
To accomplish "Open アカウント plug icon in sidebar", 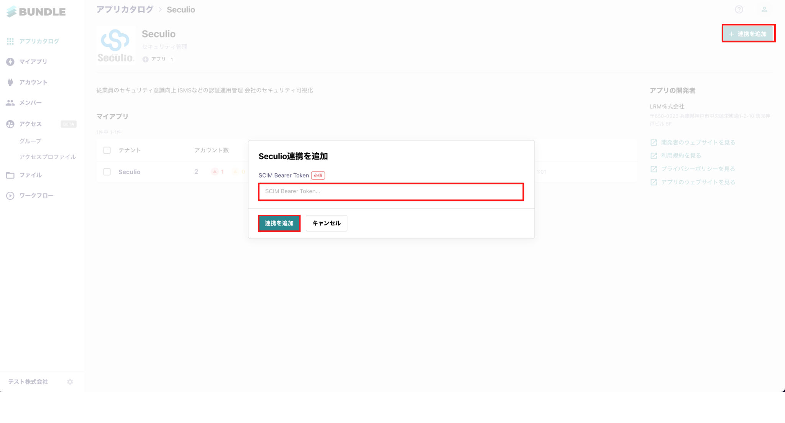I will 10,82.
